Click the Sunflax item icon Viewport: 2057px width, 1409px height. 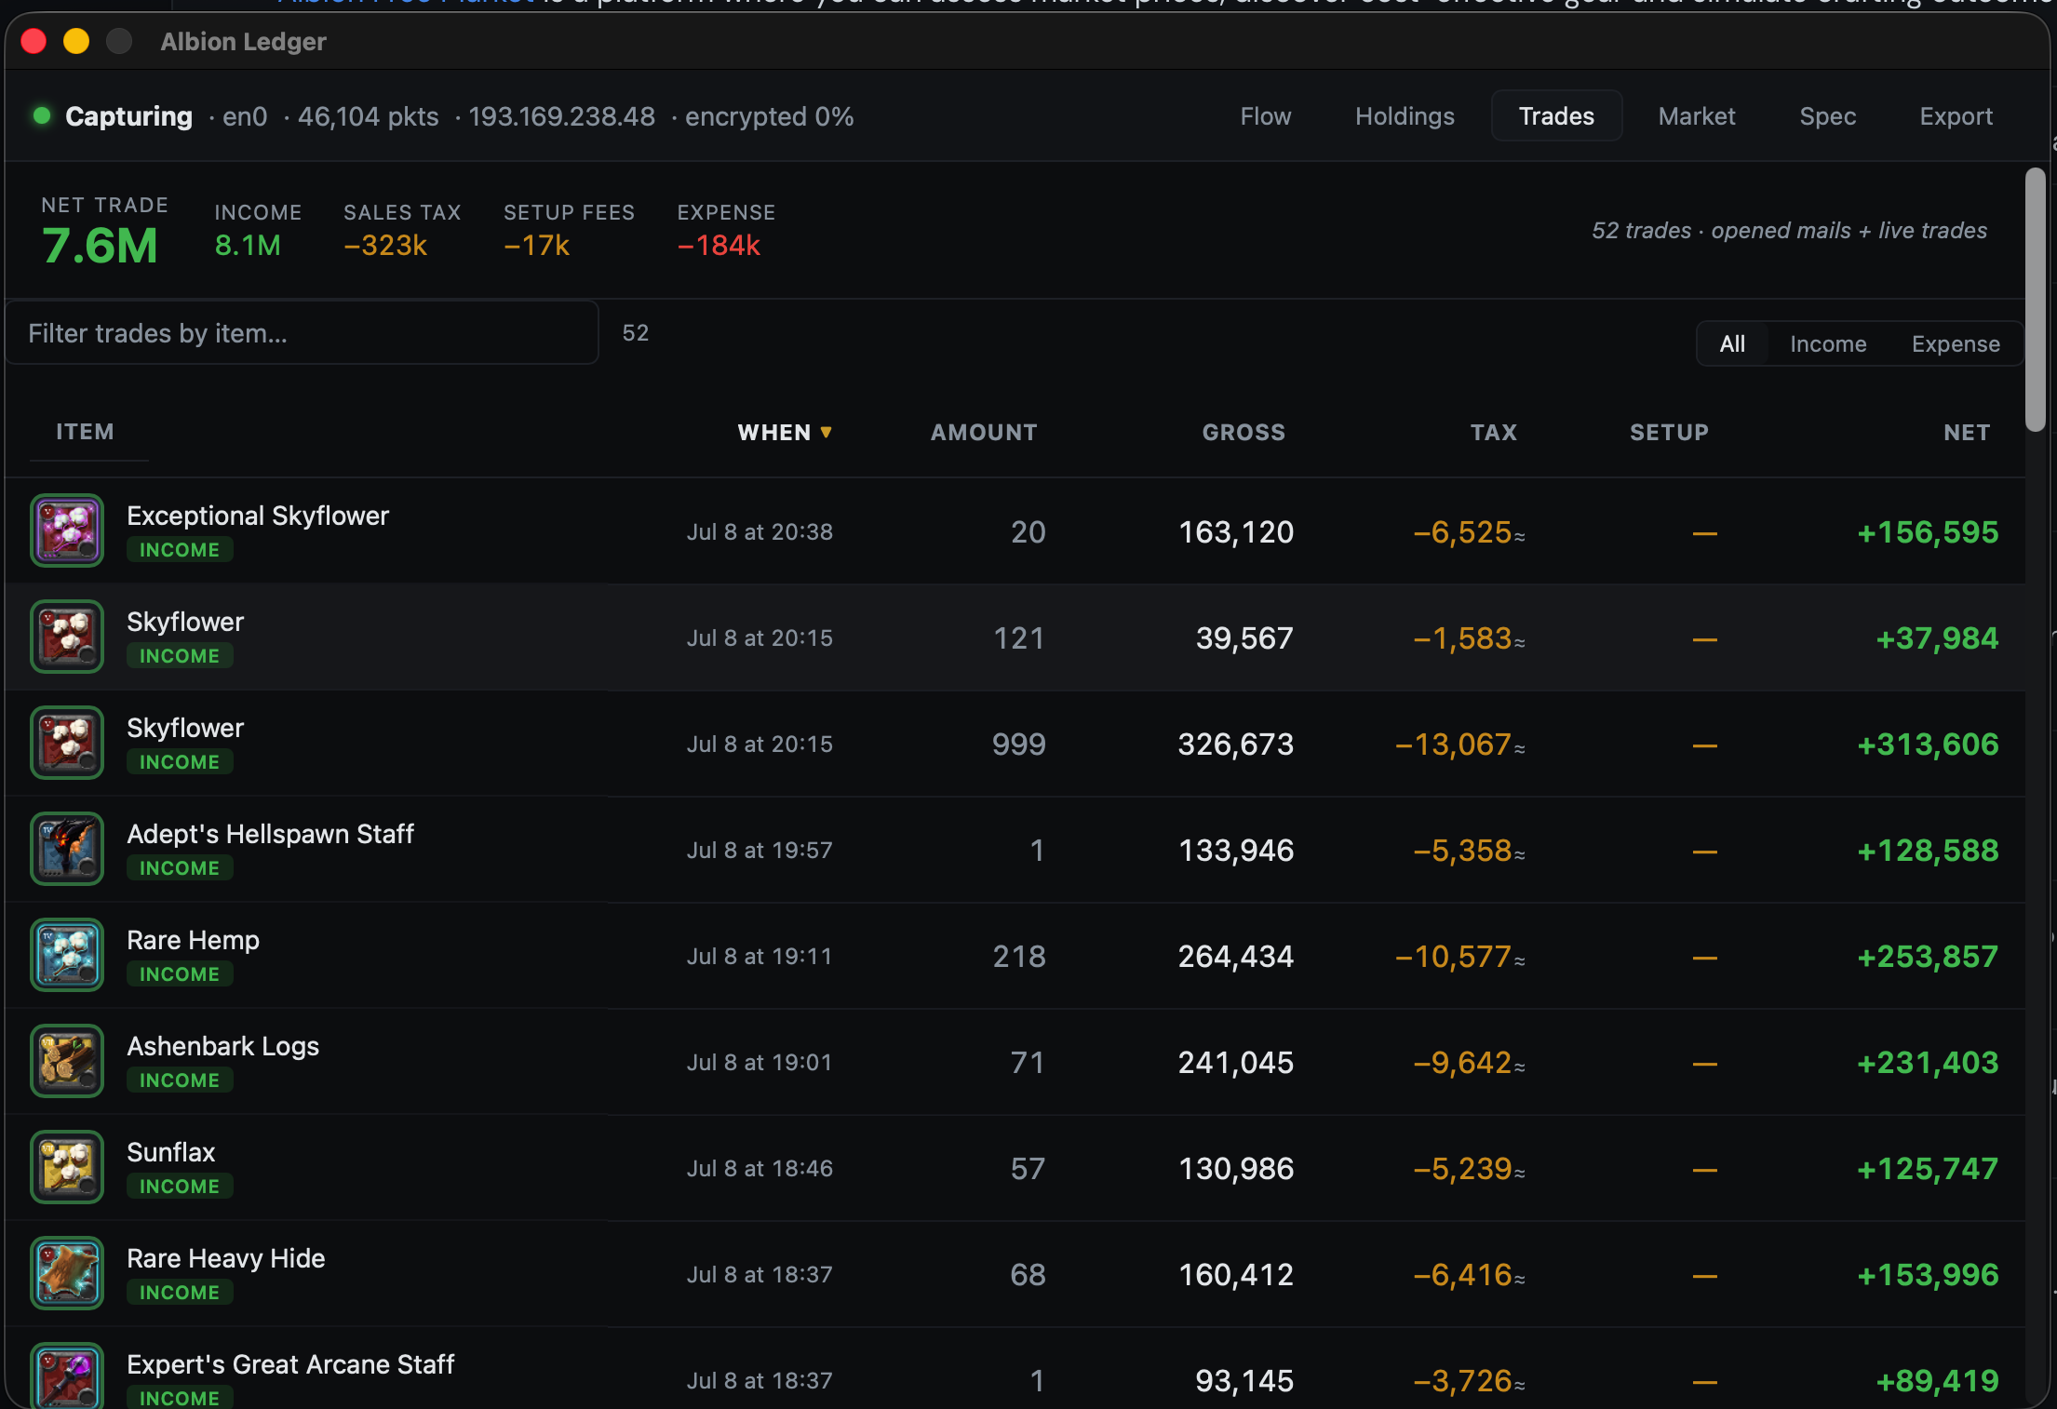click(67, 1167)
